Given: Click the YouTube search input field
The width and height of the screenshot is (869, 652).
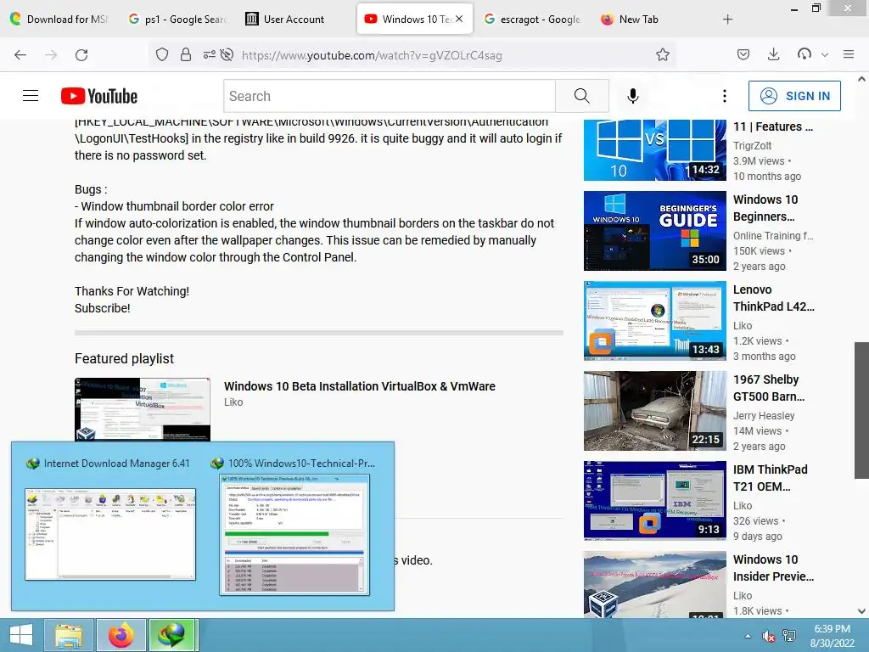Looking at the screenshot, I should (389, 96).
